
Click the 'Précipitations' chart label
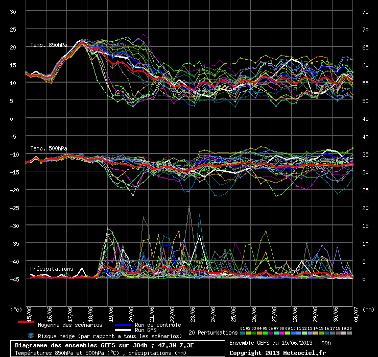click(x=51, y=269)
